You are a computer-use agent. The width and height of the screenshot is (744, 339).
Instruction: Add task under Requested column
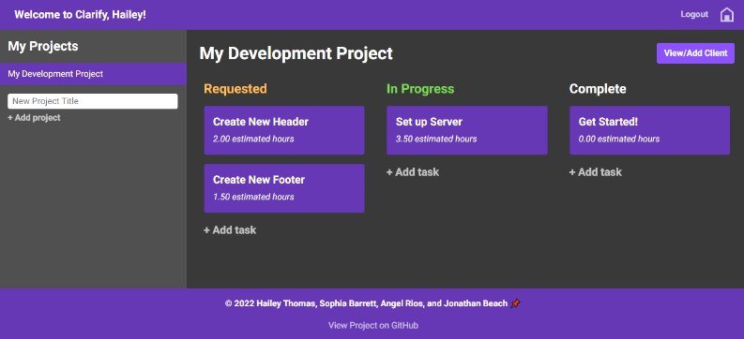230,230
